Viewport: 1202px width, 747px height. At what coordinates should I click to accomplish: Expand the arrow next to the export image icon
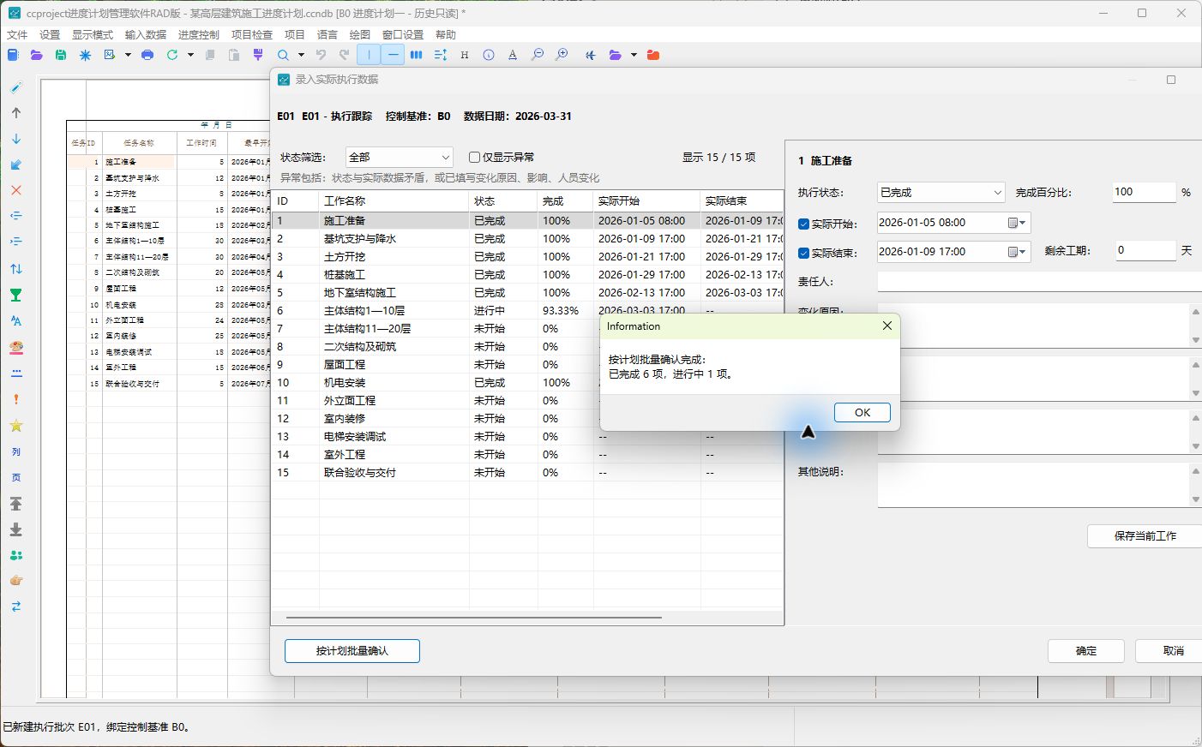coord(128,55)
